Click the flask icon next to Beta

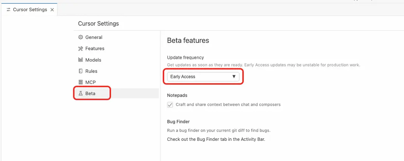(x=81, y=94)
